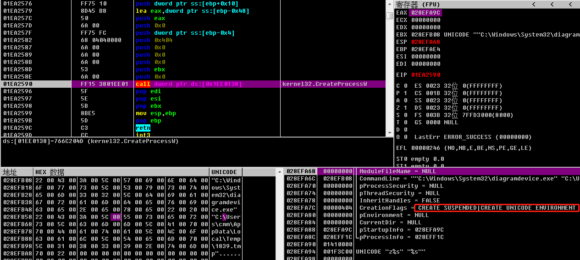Select the EIP value 01EA2590
The height and width of the screenshot is (260, 580).
coord(426,75)
